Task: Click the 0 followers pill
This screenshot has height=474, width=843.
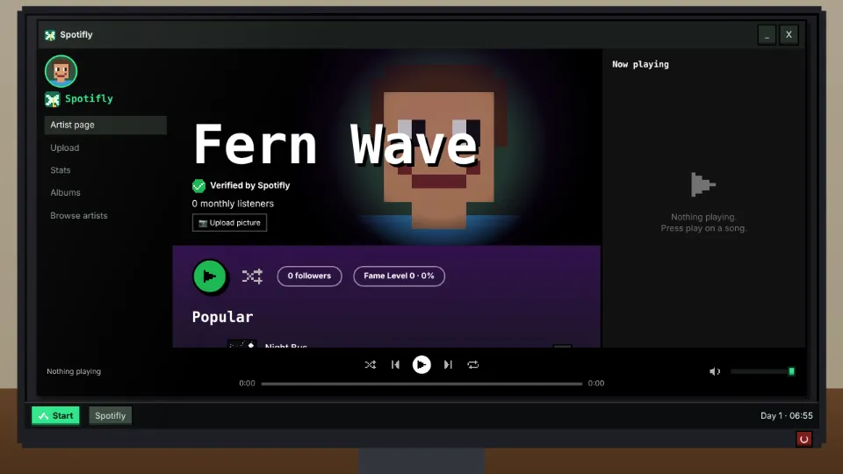Action: (309, 276)
